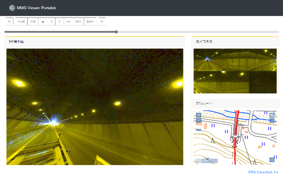This screenshot has height=182, width=283.
Task: Fast forward with the >> button
Action: coord(68,22)
